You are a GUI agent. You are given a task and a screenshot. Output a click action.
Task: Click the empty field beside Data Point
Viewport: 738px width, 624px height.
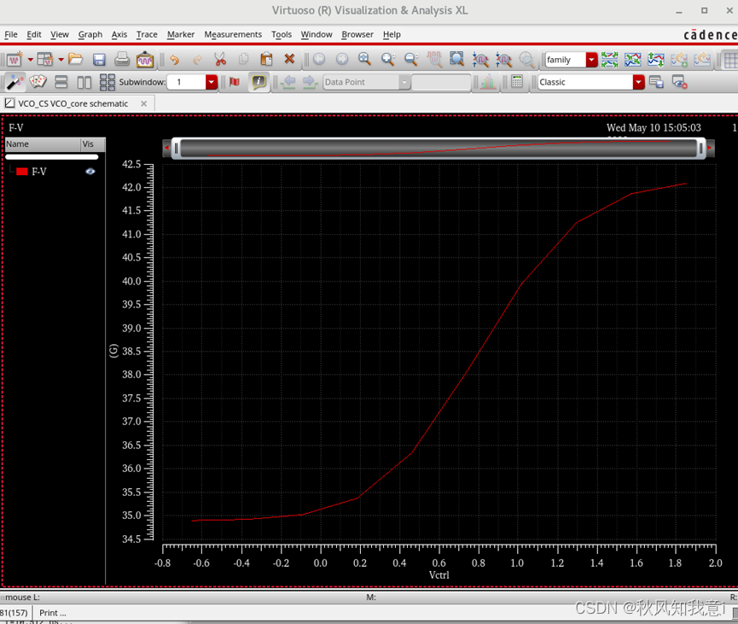(441, 82)
